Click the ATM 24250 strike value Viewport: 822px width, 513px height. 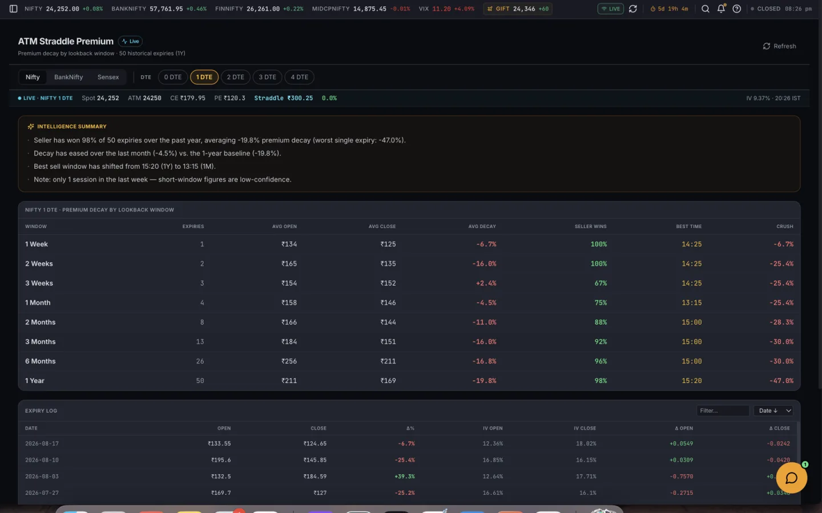(144, 98)
